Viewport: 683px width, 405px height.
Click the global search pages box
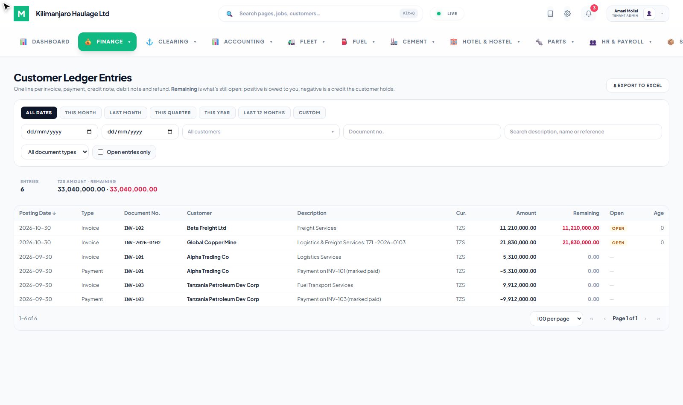coord(321,14)
